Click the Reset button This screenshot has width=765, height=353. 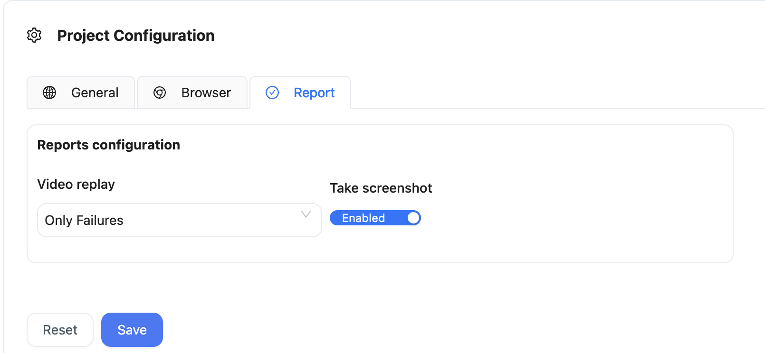click(x=60, y=330)
